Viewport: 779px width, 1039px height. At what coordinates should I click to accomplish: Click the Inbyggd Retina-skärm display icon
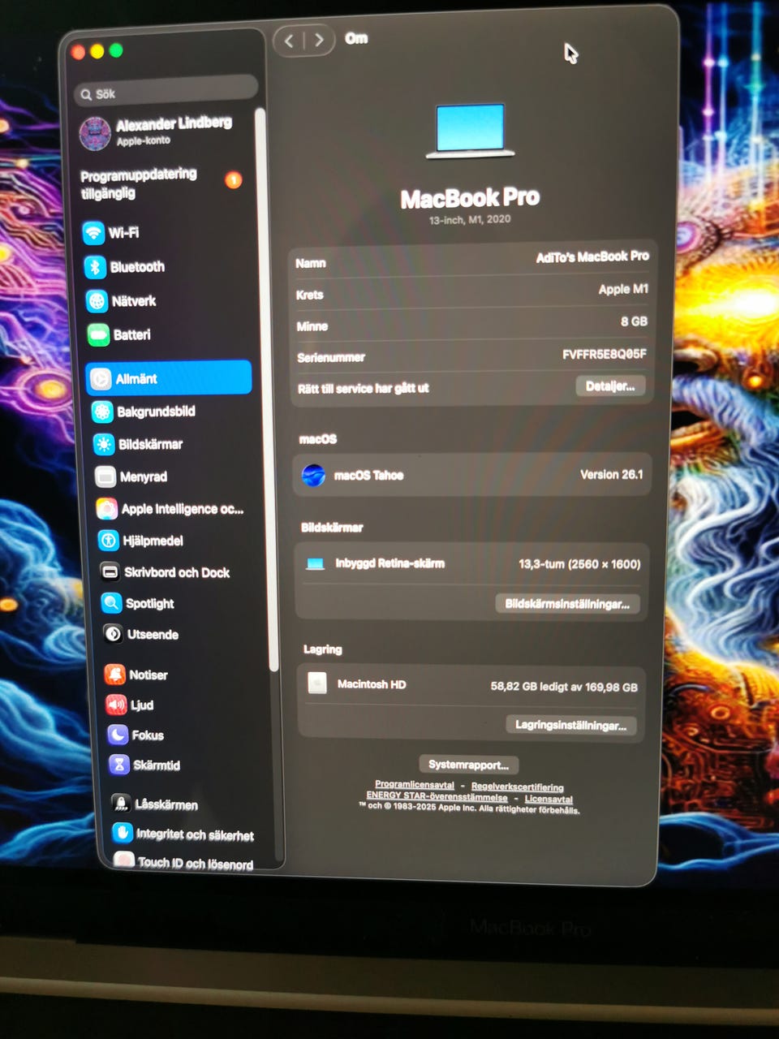pyautogui.click(x=315, y=564)
